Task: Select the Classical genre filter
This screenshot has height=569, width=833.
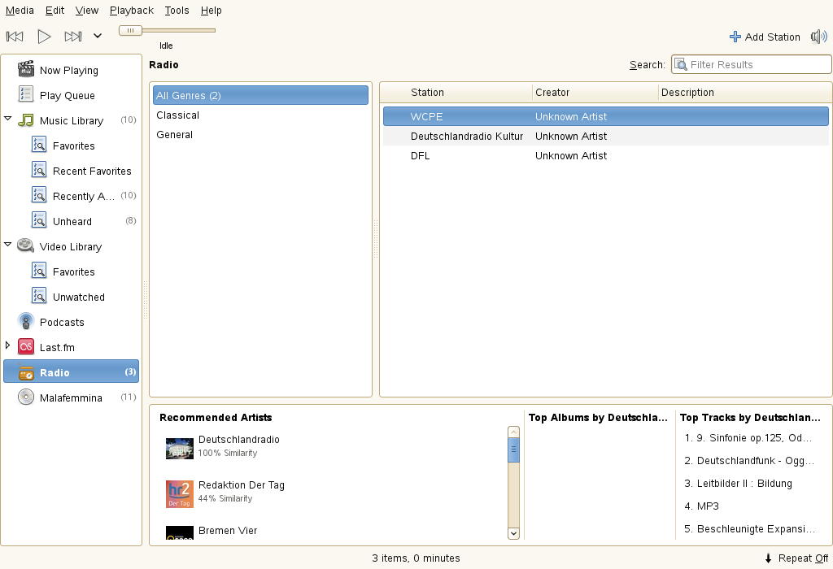Action: [x=177, y=115]
